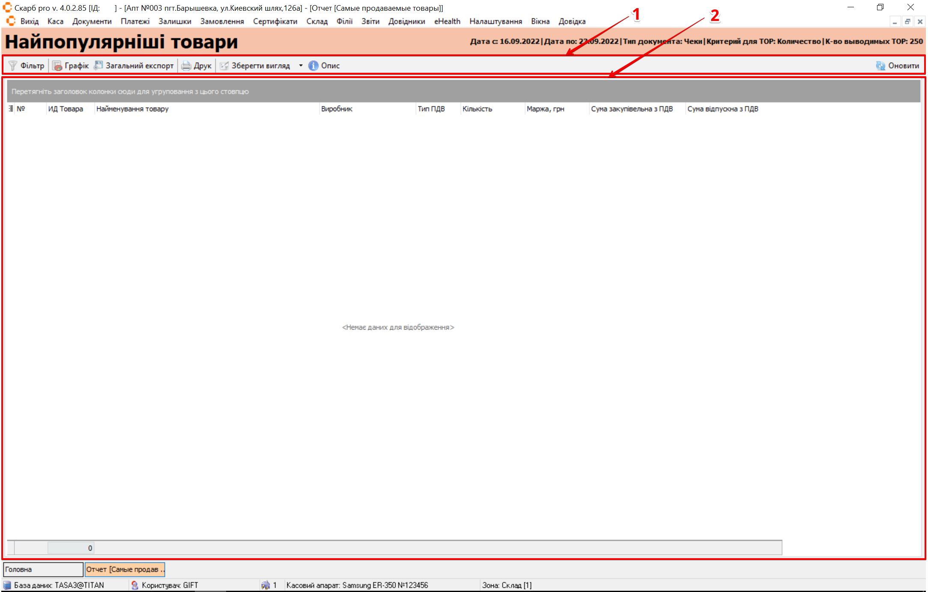Image resolution: width=928 pixels, height=592 pixels.
Task: Open the Звіти menu
Action: [370, 21]
